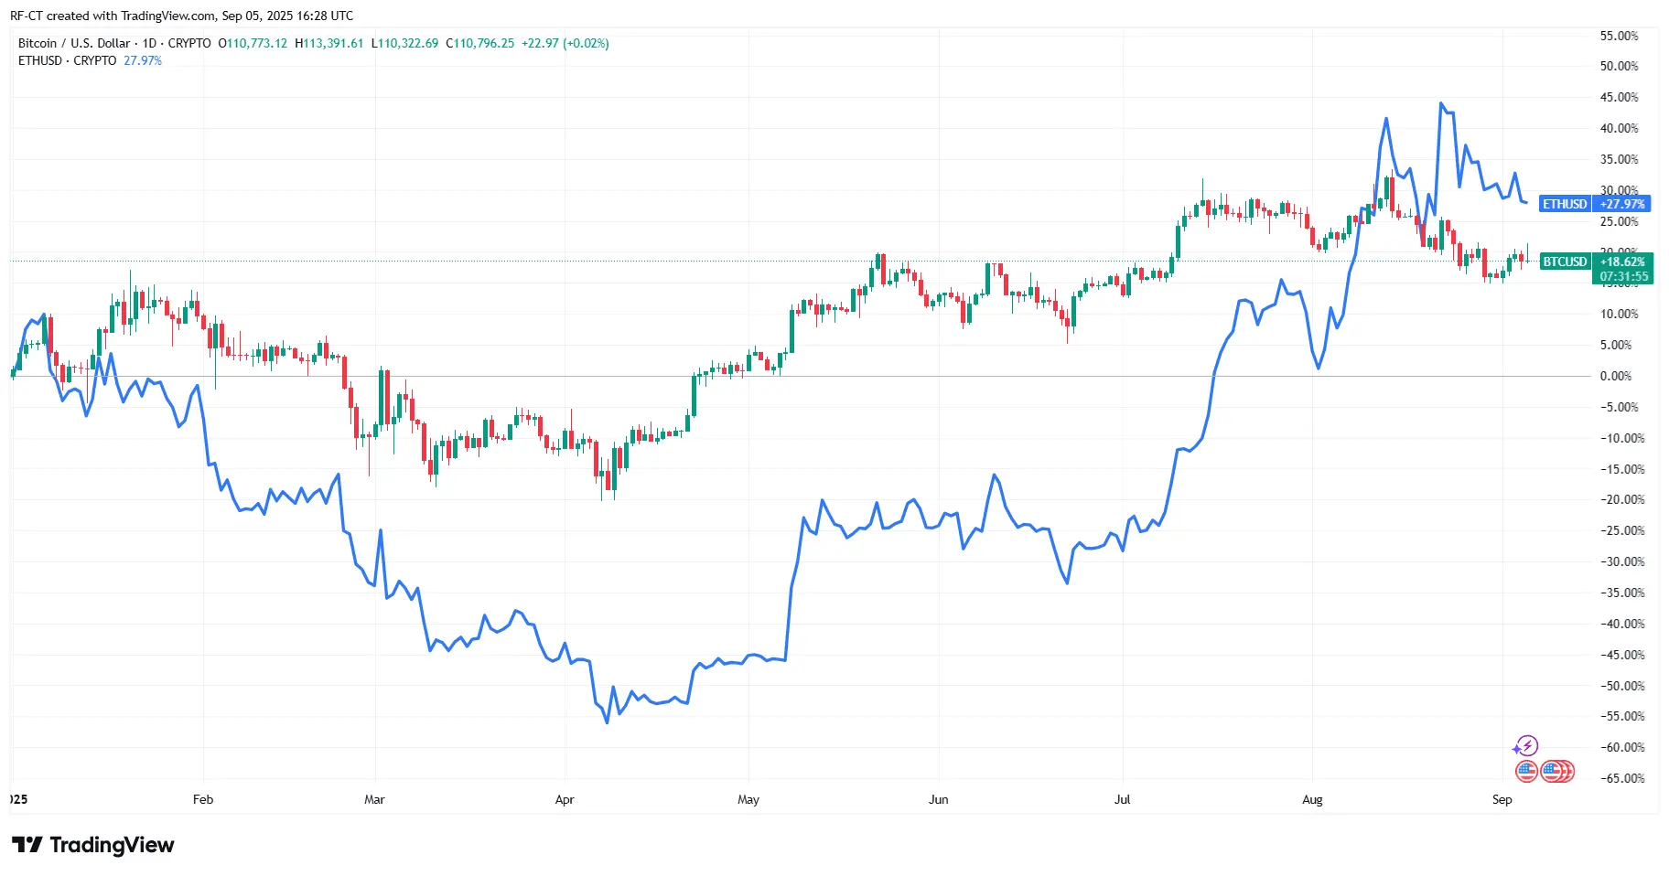Image resolution: width=1669 pixels, height=876 pixels.
Task: Click the Sep label on the time axis
Action: pyautogui.click(x=1502, y=799)
